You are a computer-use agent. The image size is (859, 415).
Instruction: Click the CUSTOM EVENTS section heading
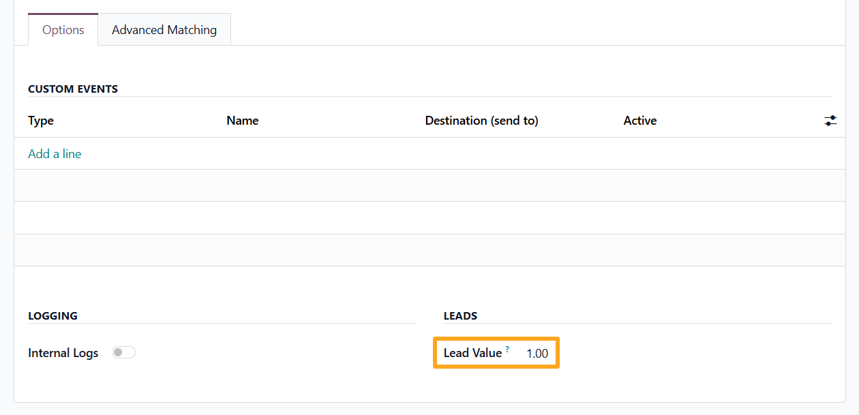[x=73, y=89]
